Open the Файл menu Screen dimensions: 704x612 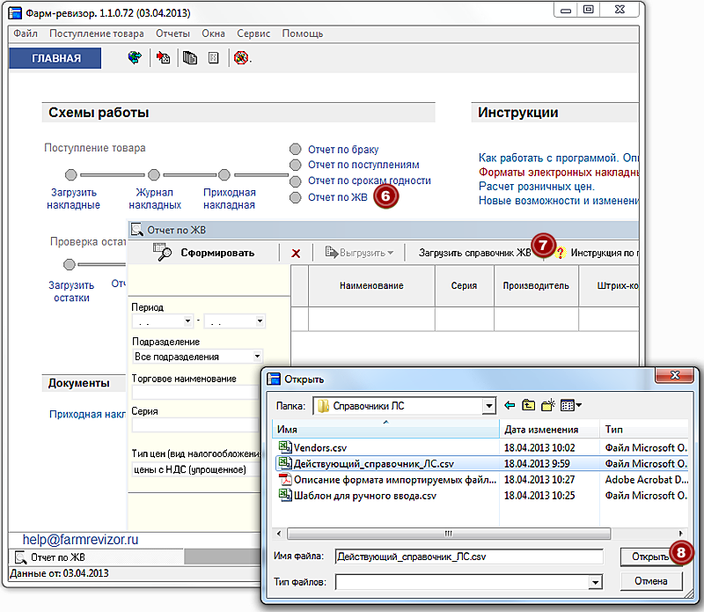point(26,33)
